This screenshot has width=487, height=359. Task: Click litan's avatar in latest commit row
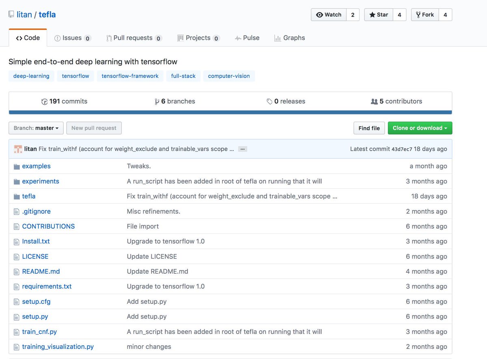click(x=18, y=149)
